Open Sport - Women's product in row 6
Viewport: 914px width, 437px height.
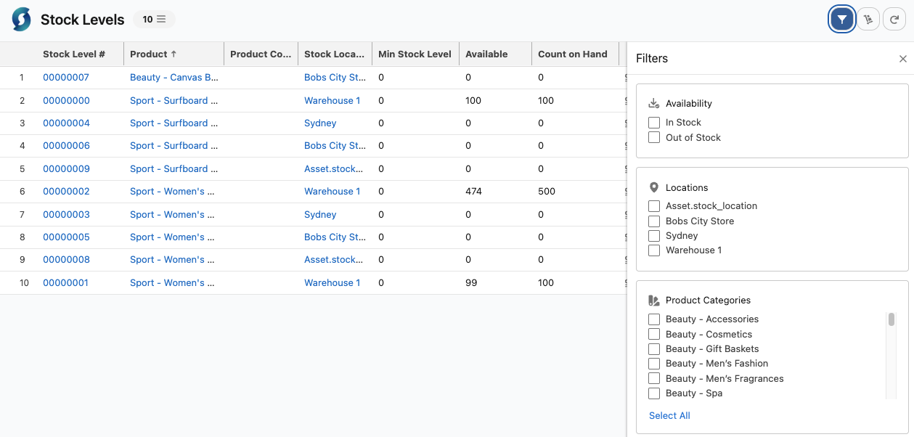(x=173, y=192)
